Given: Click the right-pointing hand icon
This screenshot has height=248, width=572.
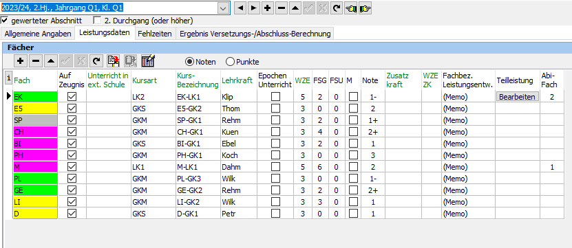Looking at the screenshot, I should click(365, 8).
